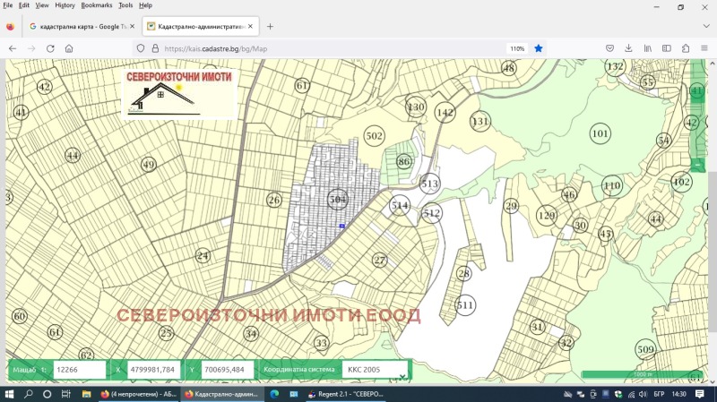Open the Firefox hamburger application menu

[704, 48]
